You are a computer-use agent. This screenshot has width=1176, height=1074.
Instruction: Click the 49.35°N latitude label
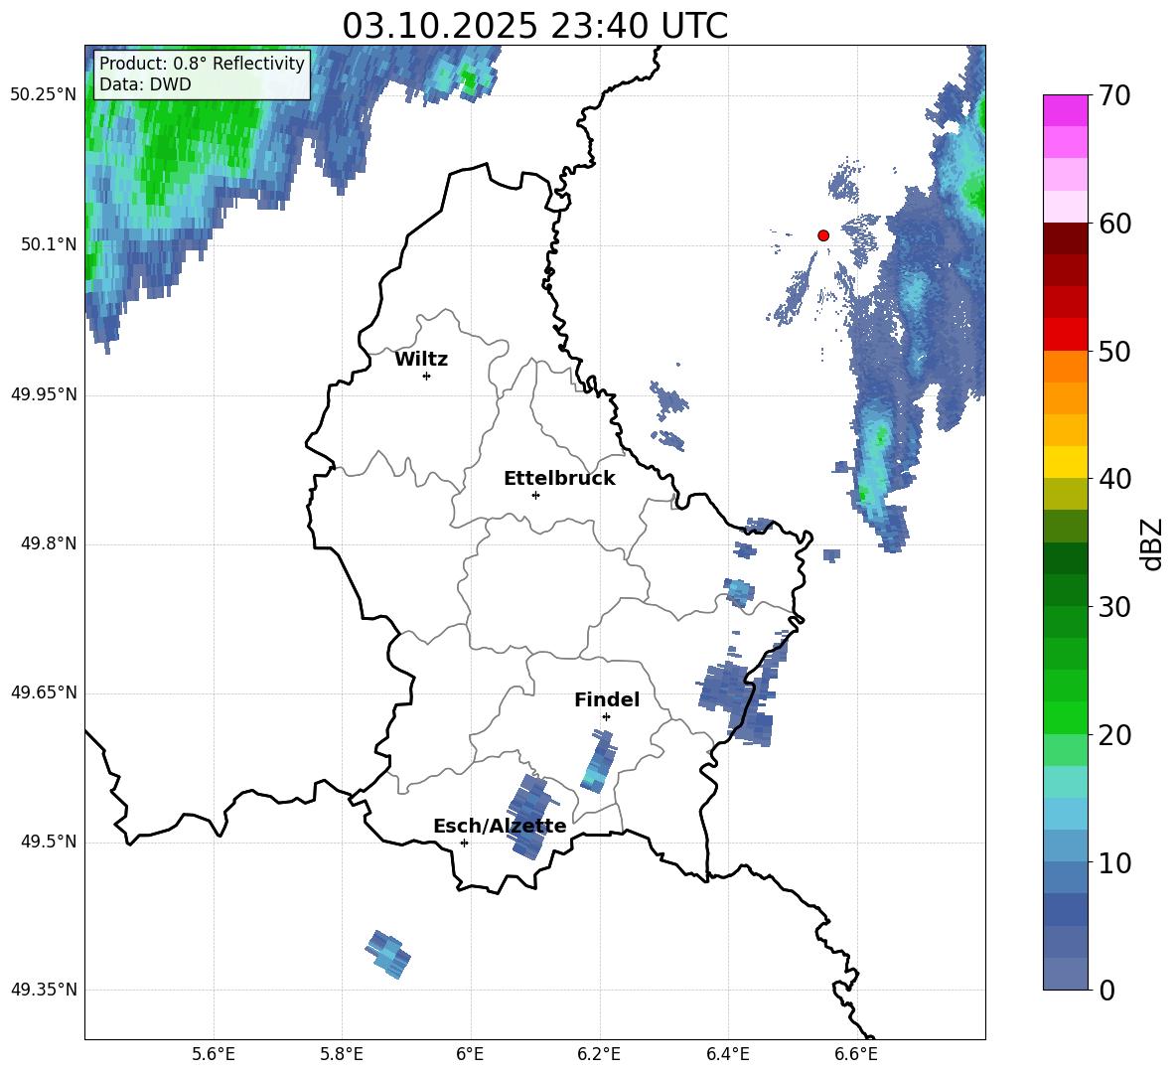44,990
